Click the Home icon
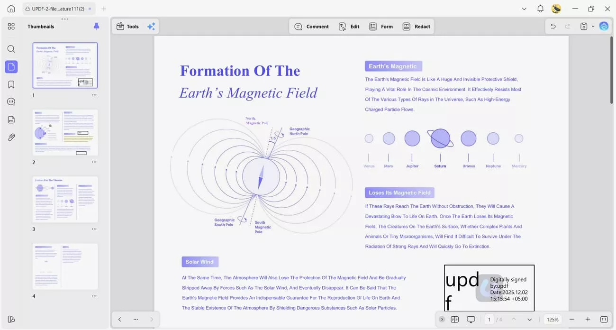Image resolution: width=616 pixels, height=330 pixels. pos(11,9)
